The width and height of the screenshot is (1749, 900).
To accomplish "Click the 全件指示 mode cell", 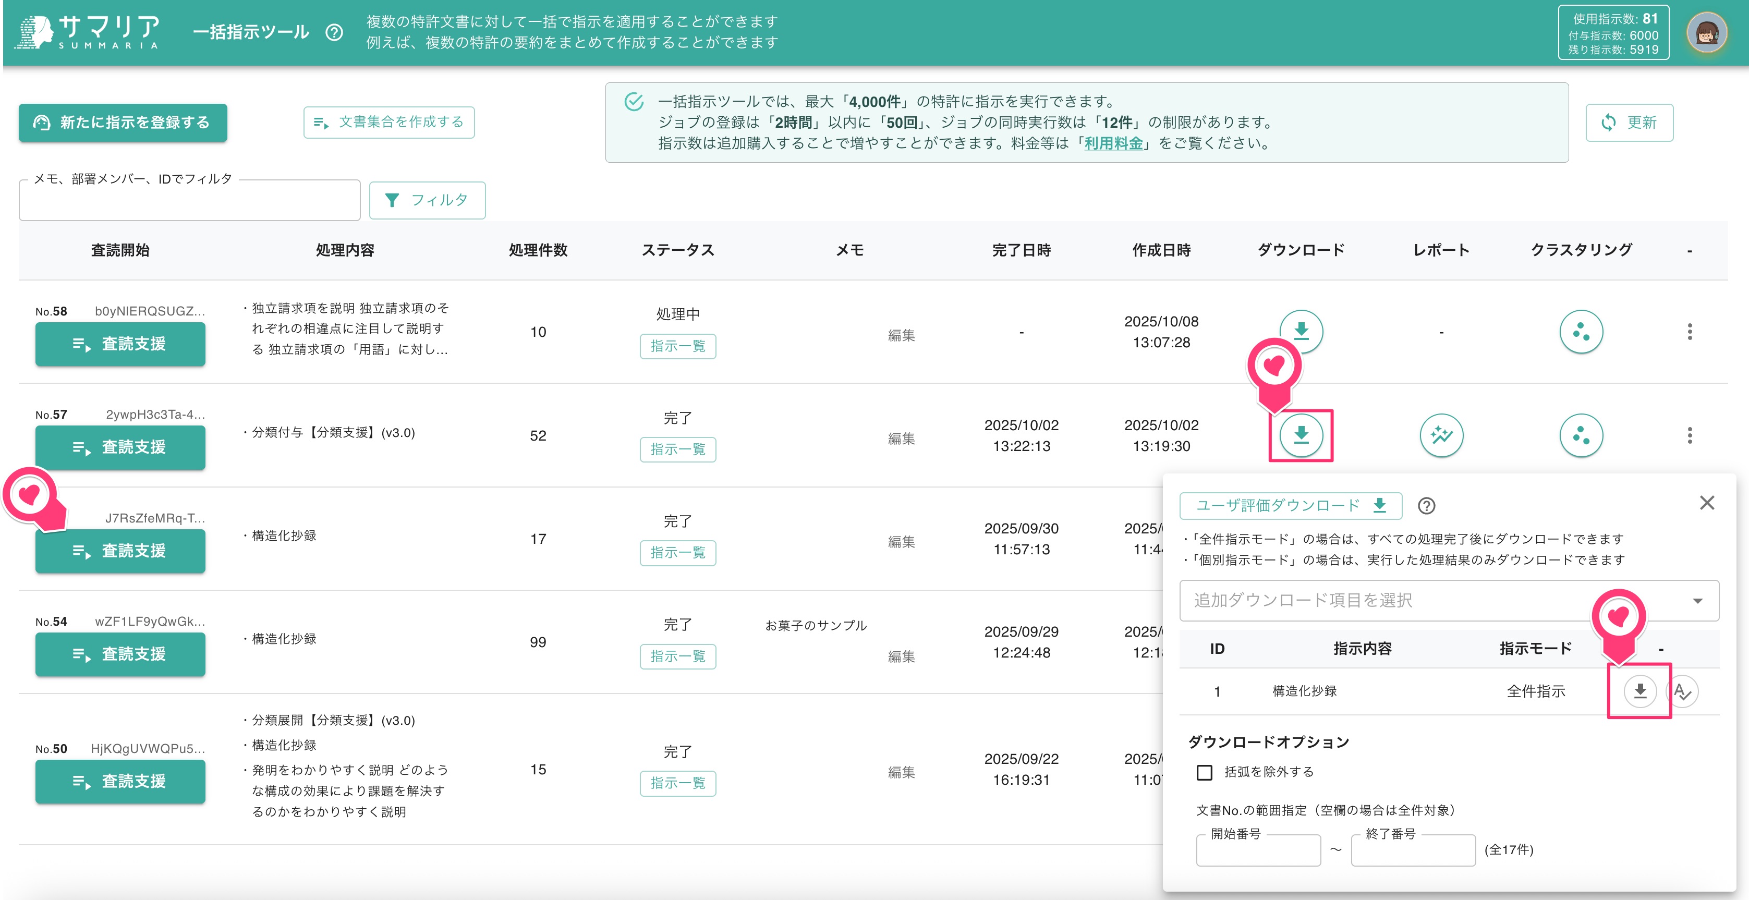I will tap(1536, 691).
